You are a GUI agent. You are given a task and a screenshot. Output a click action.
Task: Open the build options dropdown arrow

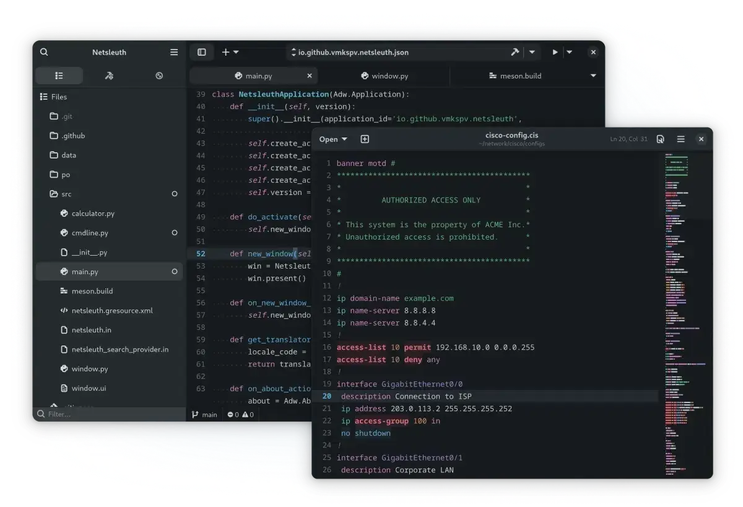coord(532,52)
